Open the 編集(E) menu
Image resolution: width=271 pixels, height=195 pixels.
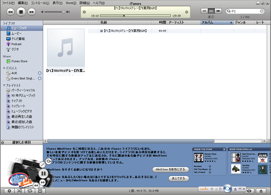[23, 3]
